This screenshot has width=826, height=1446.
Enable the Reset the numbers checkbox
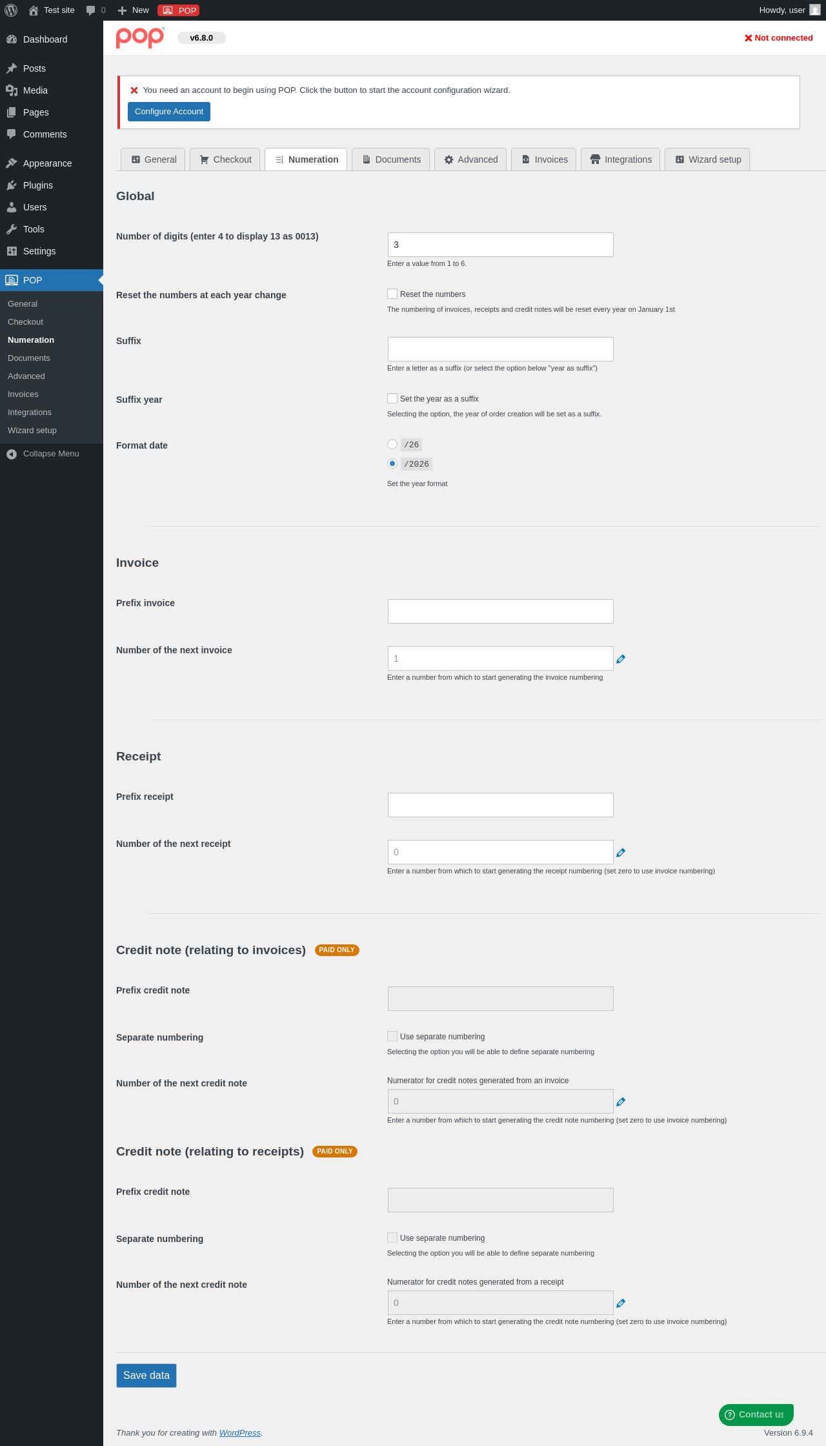coord(392,294)
